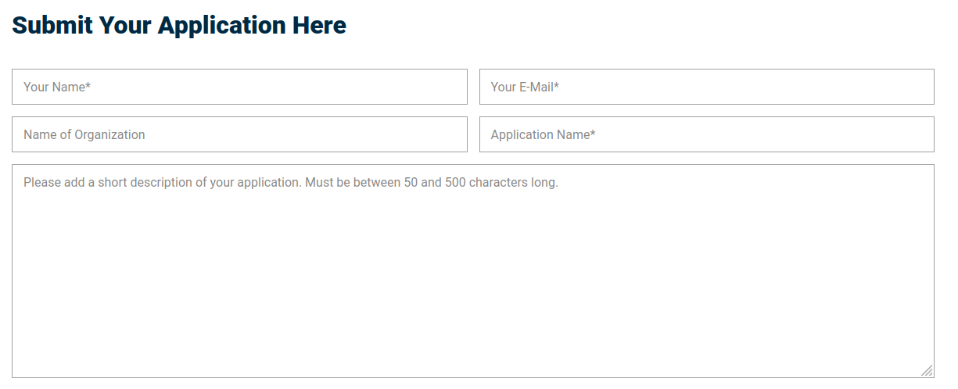This screenshot has height=389, width=958.
Task: Click the word Application in the heading
Action: tap(222, 25)
